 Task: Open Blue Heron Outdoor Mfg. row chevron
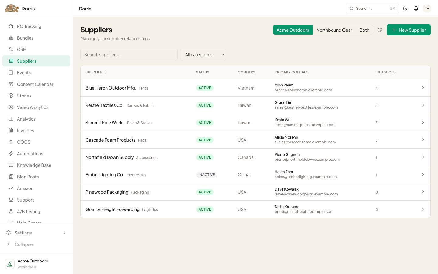[x=423, y=88]
